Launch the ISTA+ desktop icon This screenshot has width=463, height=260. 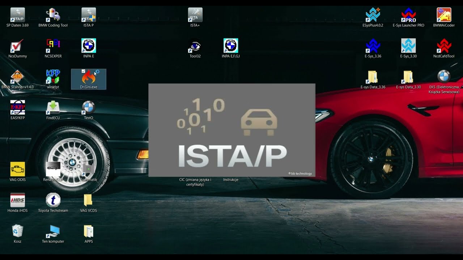[195, 15]
